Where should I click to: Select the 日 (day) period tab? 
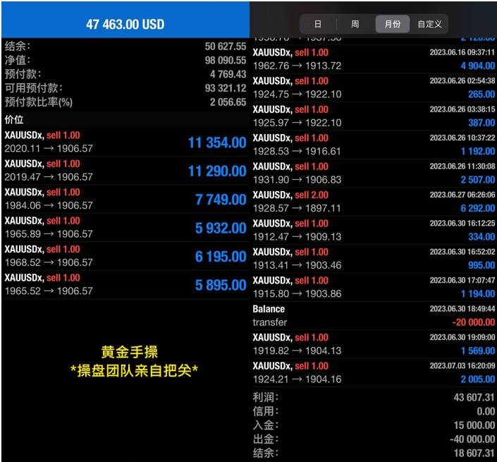coord(318,24)
